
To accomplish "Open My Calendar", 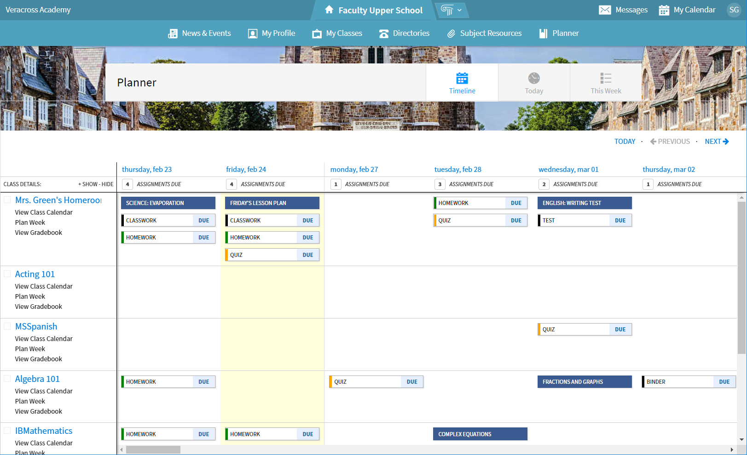I will click(x=687, y=10).
